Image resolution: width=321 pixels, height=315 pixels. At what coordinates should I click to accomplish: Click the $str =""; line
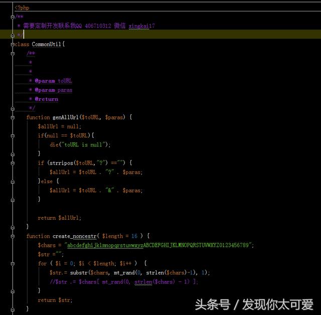pyautogui.click(x=51, y=254)
